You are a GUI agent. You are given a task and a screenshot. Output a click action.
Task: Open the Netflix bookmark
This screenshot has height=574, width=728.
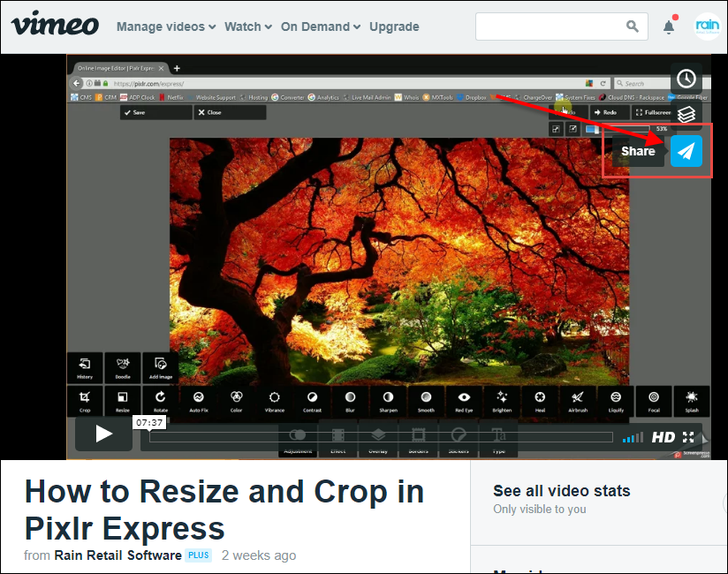tap(171, 97)
